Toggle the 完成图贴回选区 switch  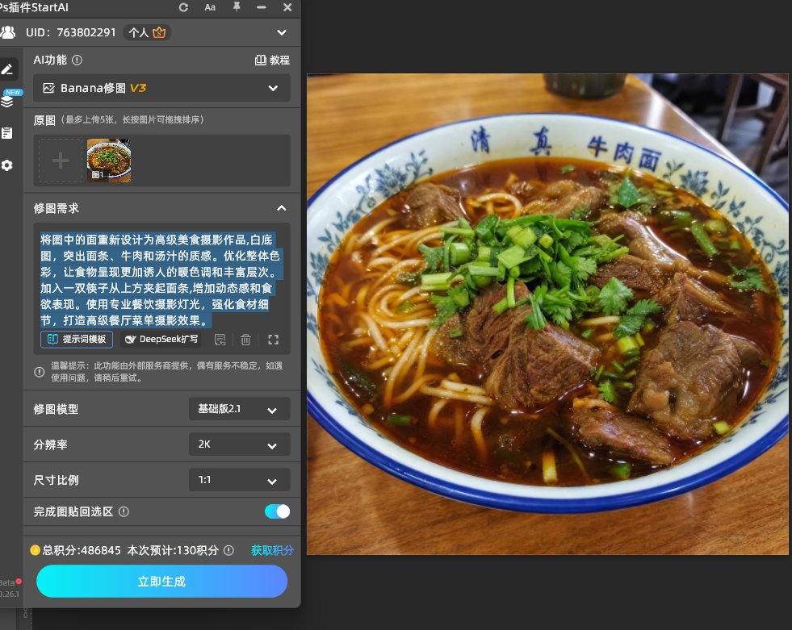(277, 511)
